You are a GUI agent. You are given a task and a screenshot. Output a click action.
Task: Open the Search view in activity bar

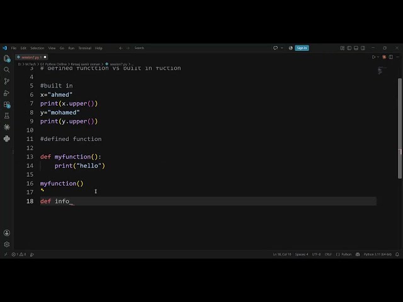pyautogui.click(x=7, y=70)
